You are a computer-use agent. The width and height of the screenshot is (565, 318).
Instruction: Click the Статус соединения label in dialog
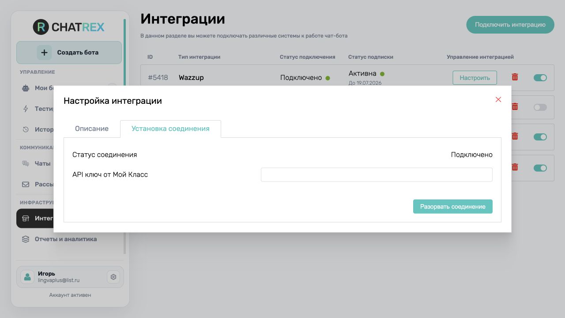tap(105, 155)
